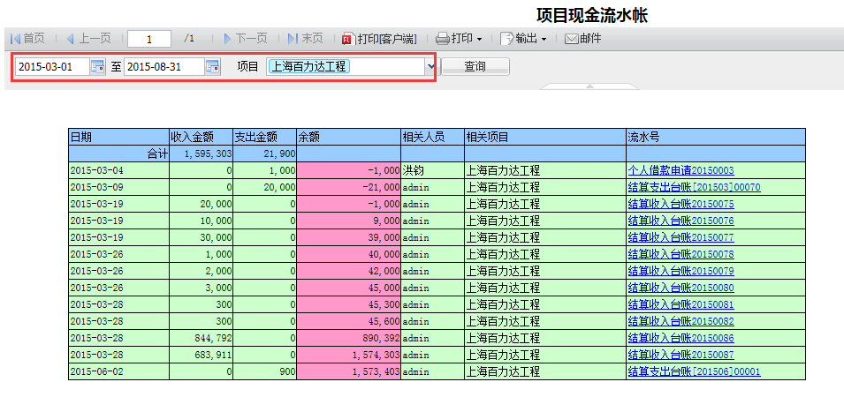844x412 pixels.
Task: Click the total expense cell 21,900
Action: point(264,154)
